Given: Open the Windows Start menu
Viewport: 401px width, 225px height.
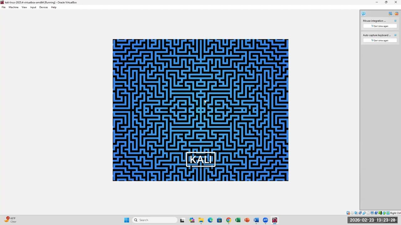Looking at the screenshot, I should point(127,220).
